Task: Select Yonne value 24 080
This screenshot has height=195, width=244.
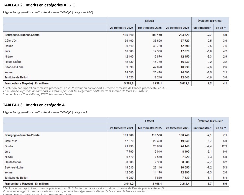Action: click(x=129, y=73)
